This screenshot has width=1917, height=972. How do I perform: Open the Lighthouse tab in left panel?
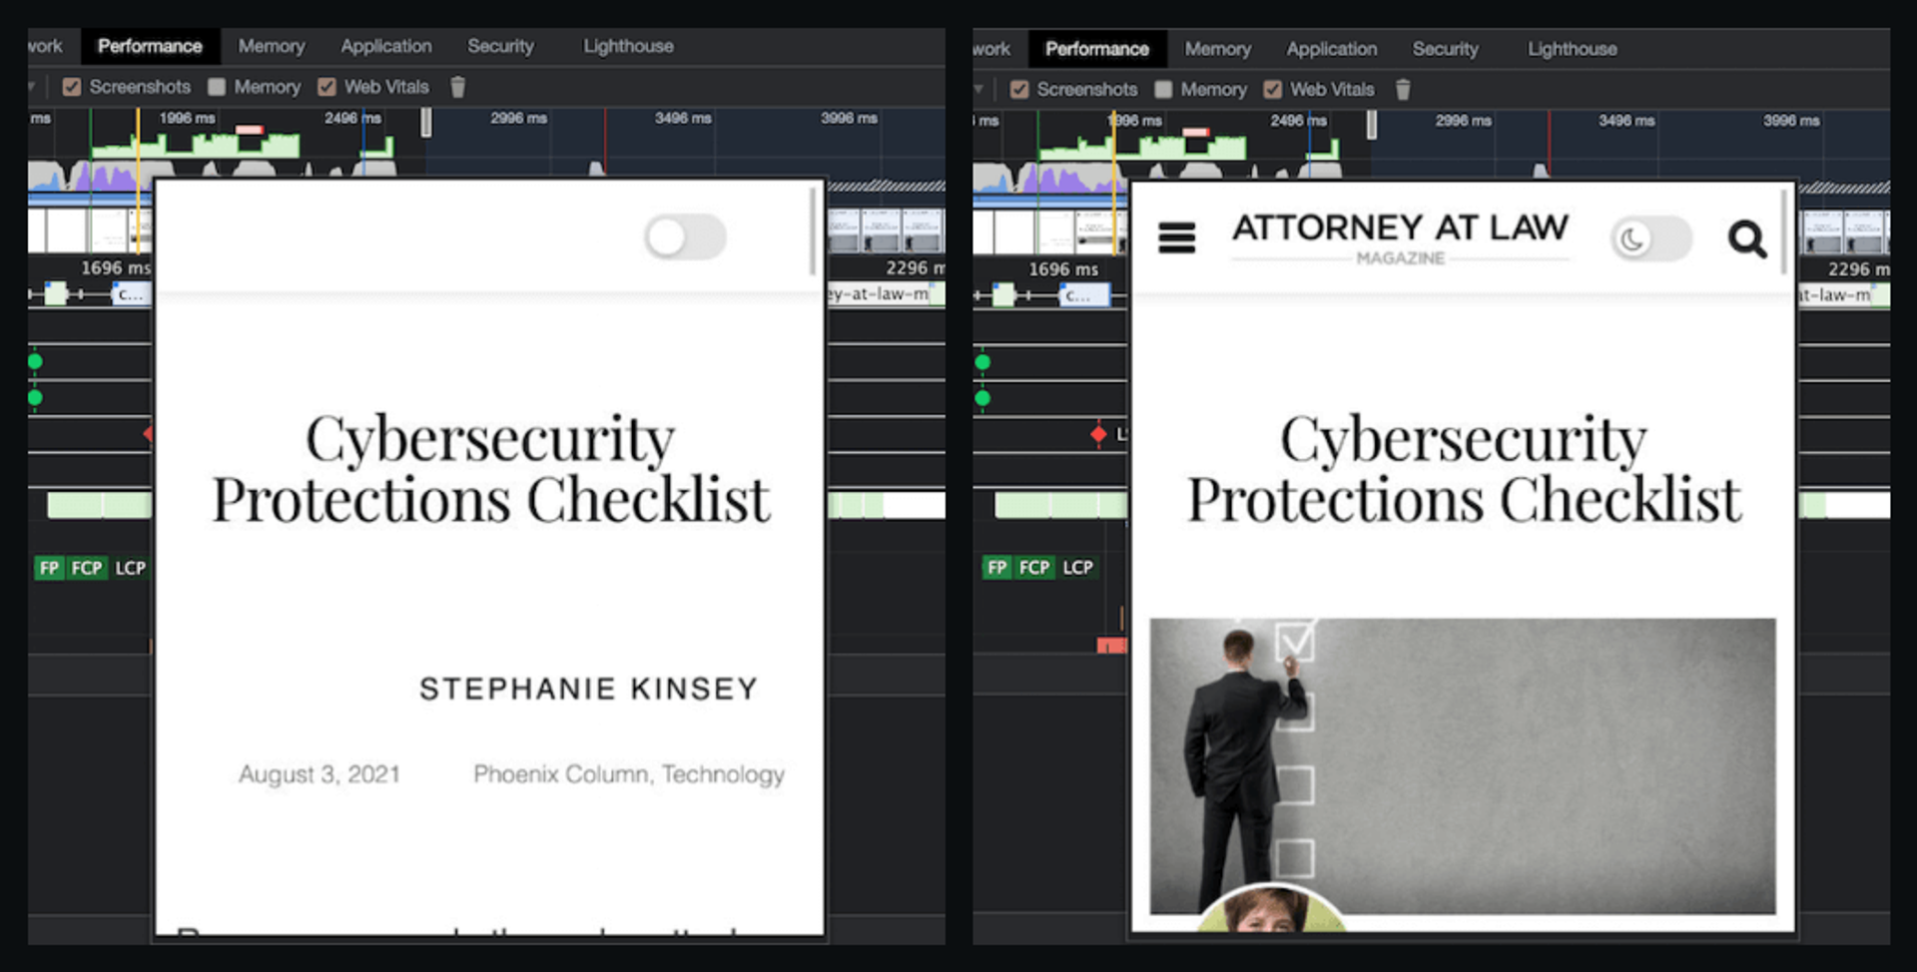coord(628,46)
